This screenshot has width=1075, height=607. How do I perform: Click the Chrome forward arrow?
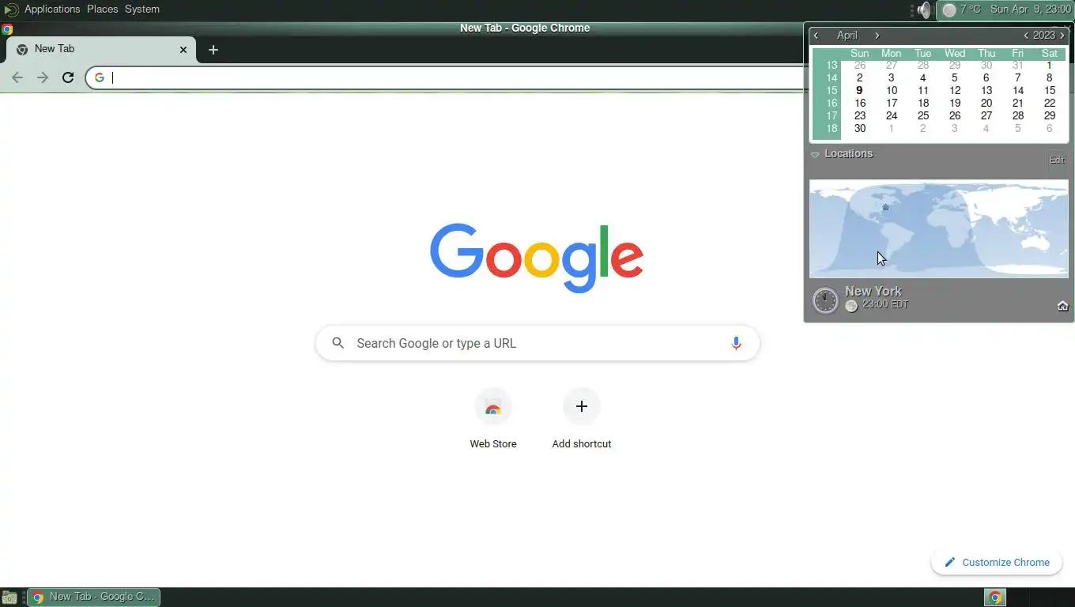coord(43,77)
